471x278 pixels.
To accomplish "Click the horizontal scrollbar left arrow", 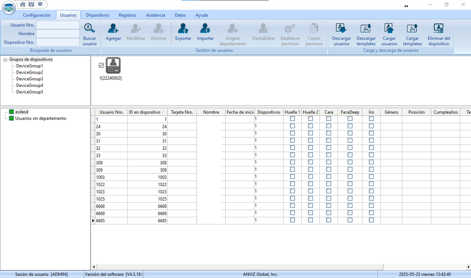I will [x=94, y=267].
